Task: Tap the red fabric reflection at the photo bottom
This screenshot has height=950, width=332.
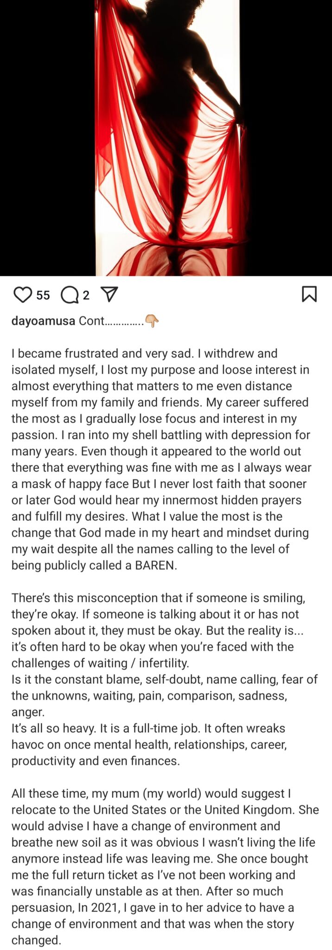Action: click(167, 259)
